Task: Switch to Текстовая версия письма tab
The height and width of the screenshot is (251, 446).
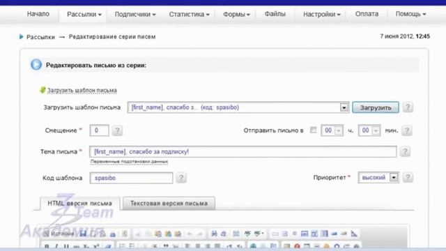Action: coord(169,204)
